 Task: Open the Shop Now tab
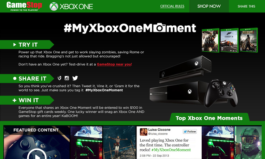coord(209,6)
